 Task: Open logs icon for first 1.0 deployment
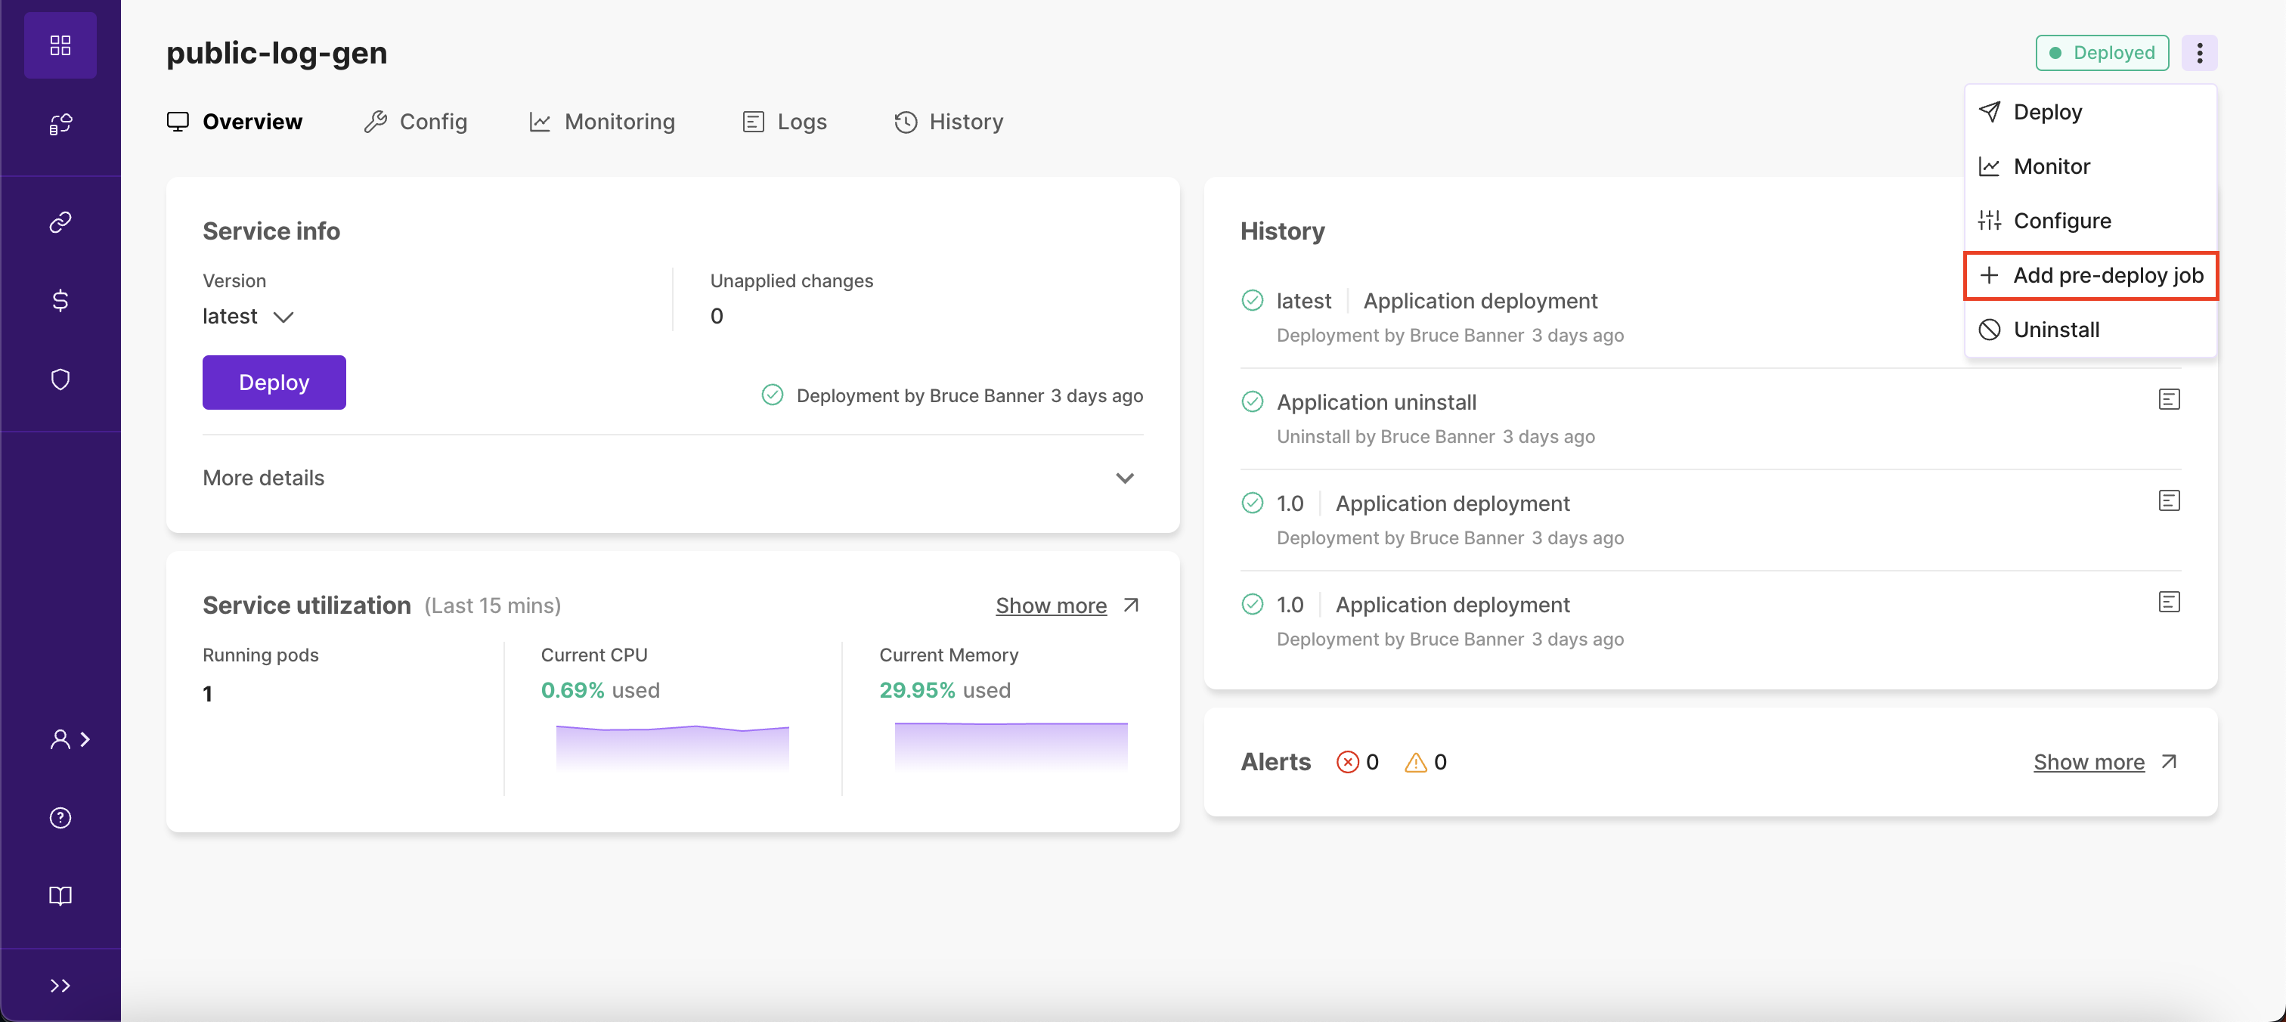pyautogui.click(x=2169, y=501)
